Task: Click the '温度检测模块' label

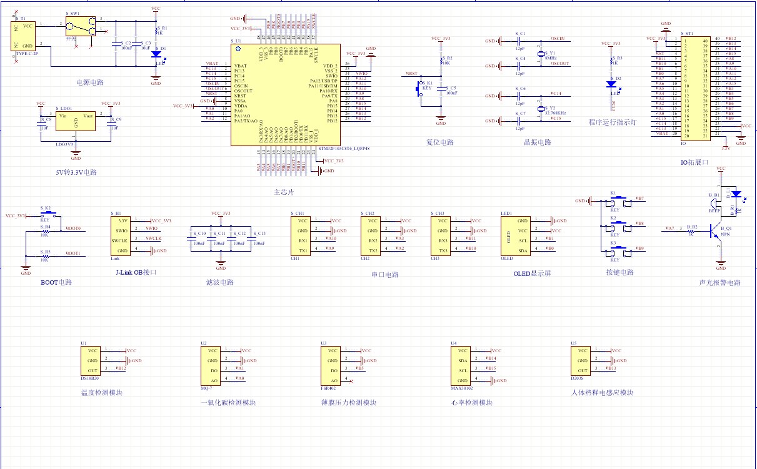Action: pyautogui.click(x=101, y=392)
